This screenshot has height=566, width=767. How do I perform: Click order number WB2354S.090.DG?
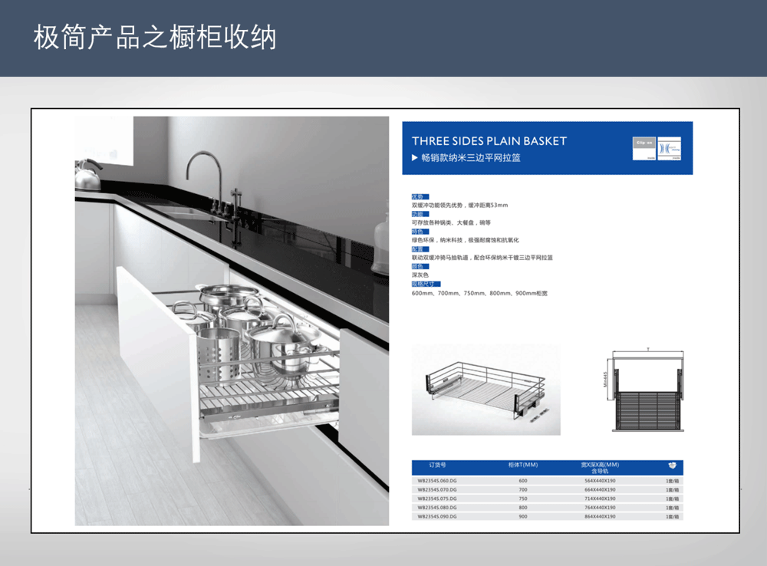coord(437,517)
